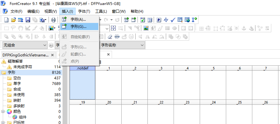
Task: Open the background image icon dropdown arrow
Action: coord(55,28)
